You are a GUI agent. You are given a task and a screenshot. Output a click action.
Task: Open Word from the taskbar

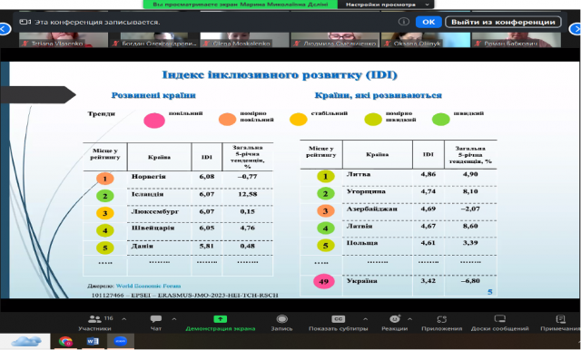click(93, 341)
